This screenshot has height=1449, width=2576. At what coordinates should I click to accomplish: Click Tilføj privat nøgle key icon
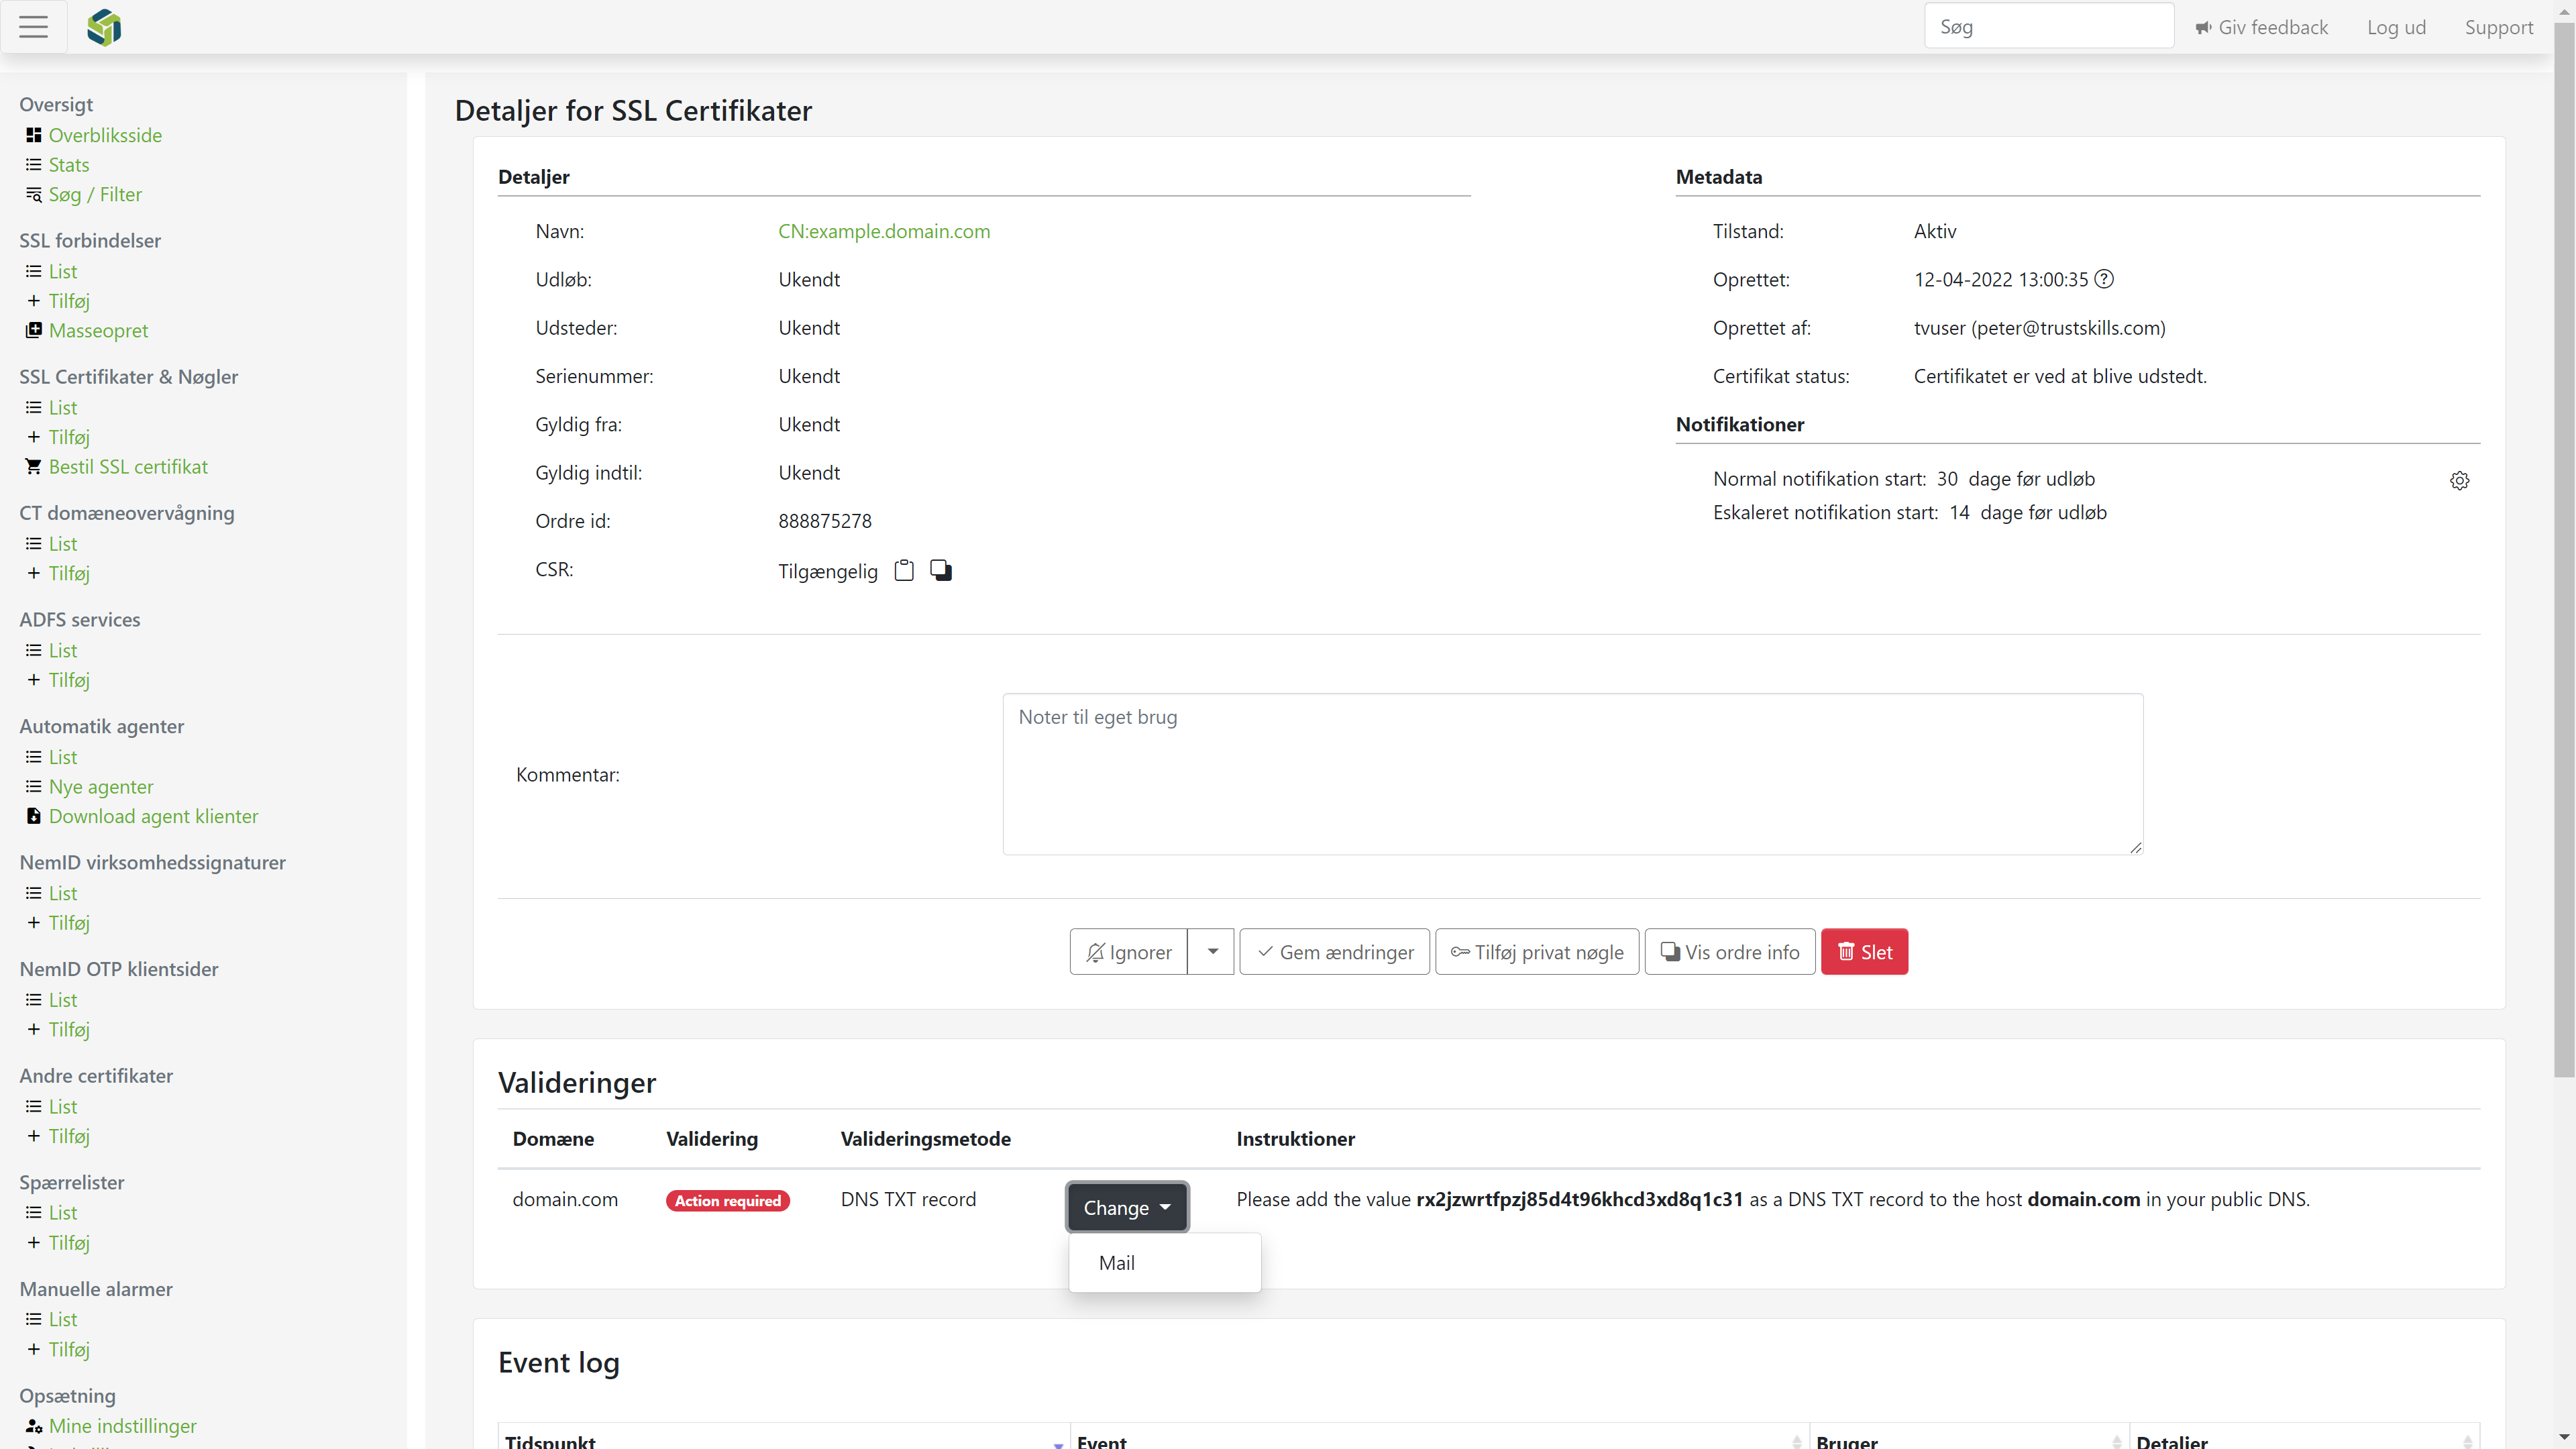pos(1460,952)
